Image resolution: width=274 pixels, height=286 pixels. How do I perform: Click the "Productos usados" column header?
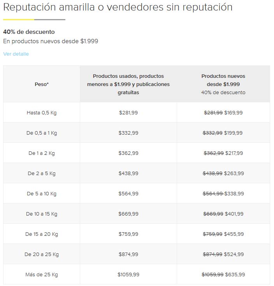click(128, 84)
